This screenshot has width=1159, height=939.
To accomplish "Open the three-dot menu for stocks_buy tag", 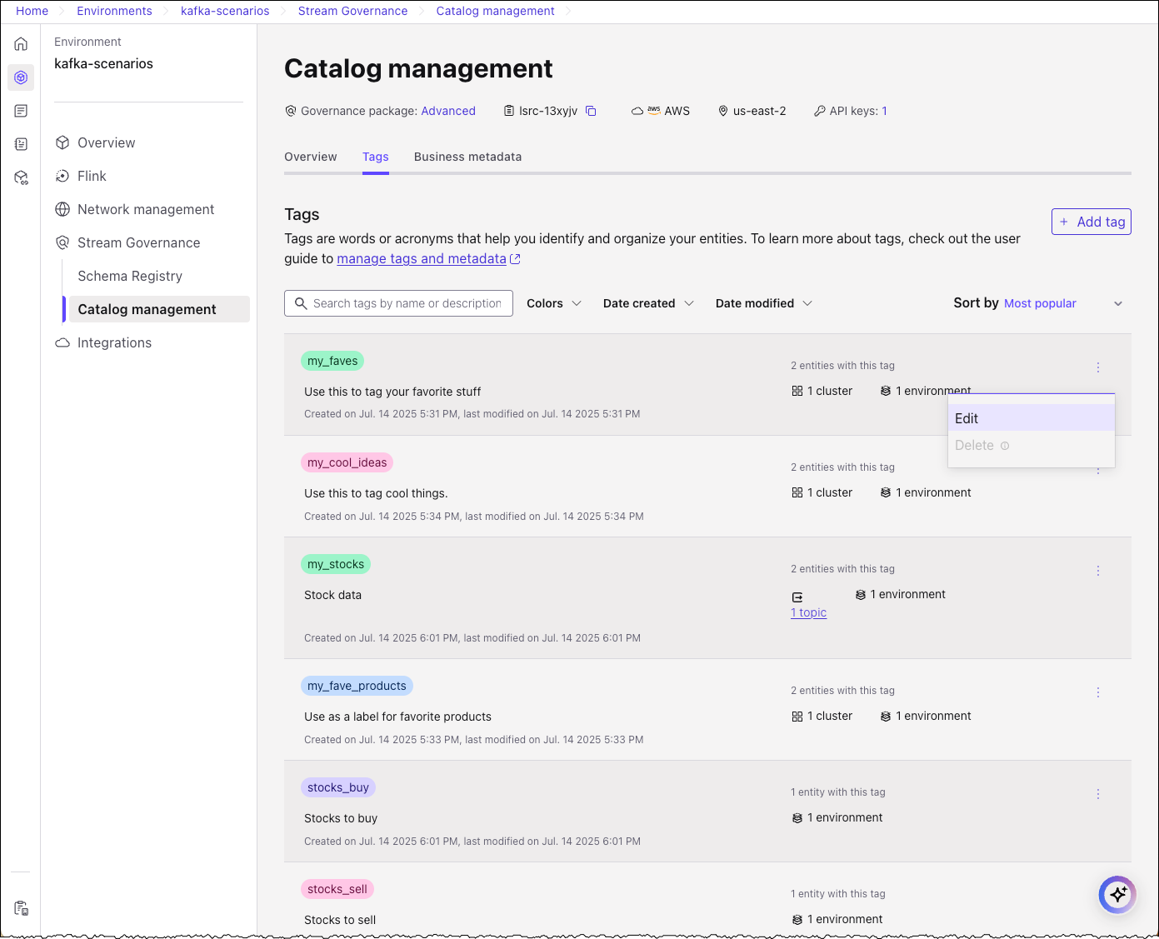I will pyautogui.click(x=1097, y=794).
